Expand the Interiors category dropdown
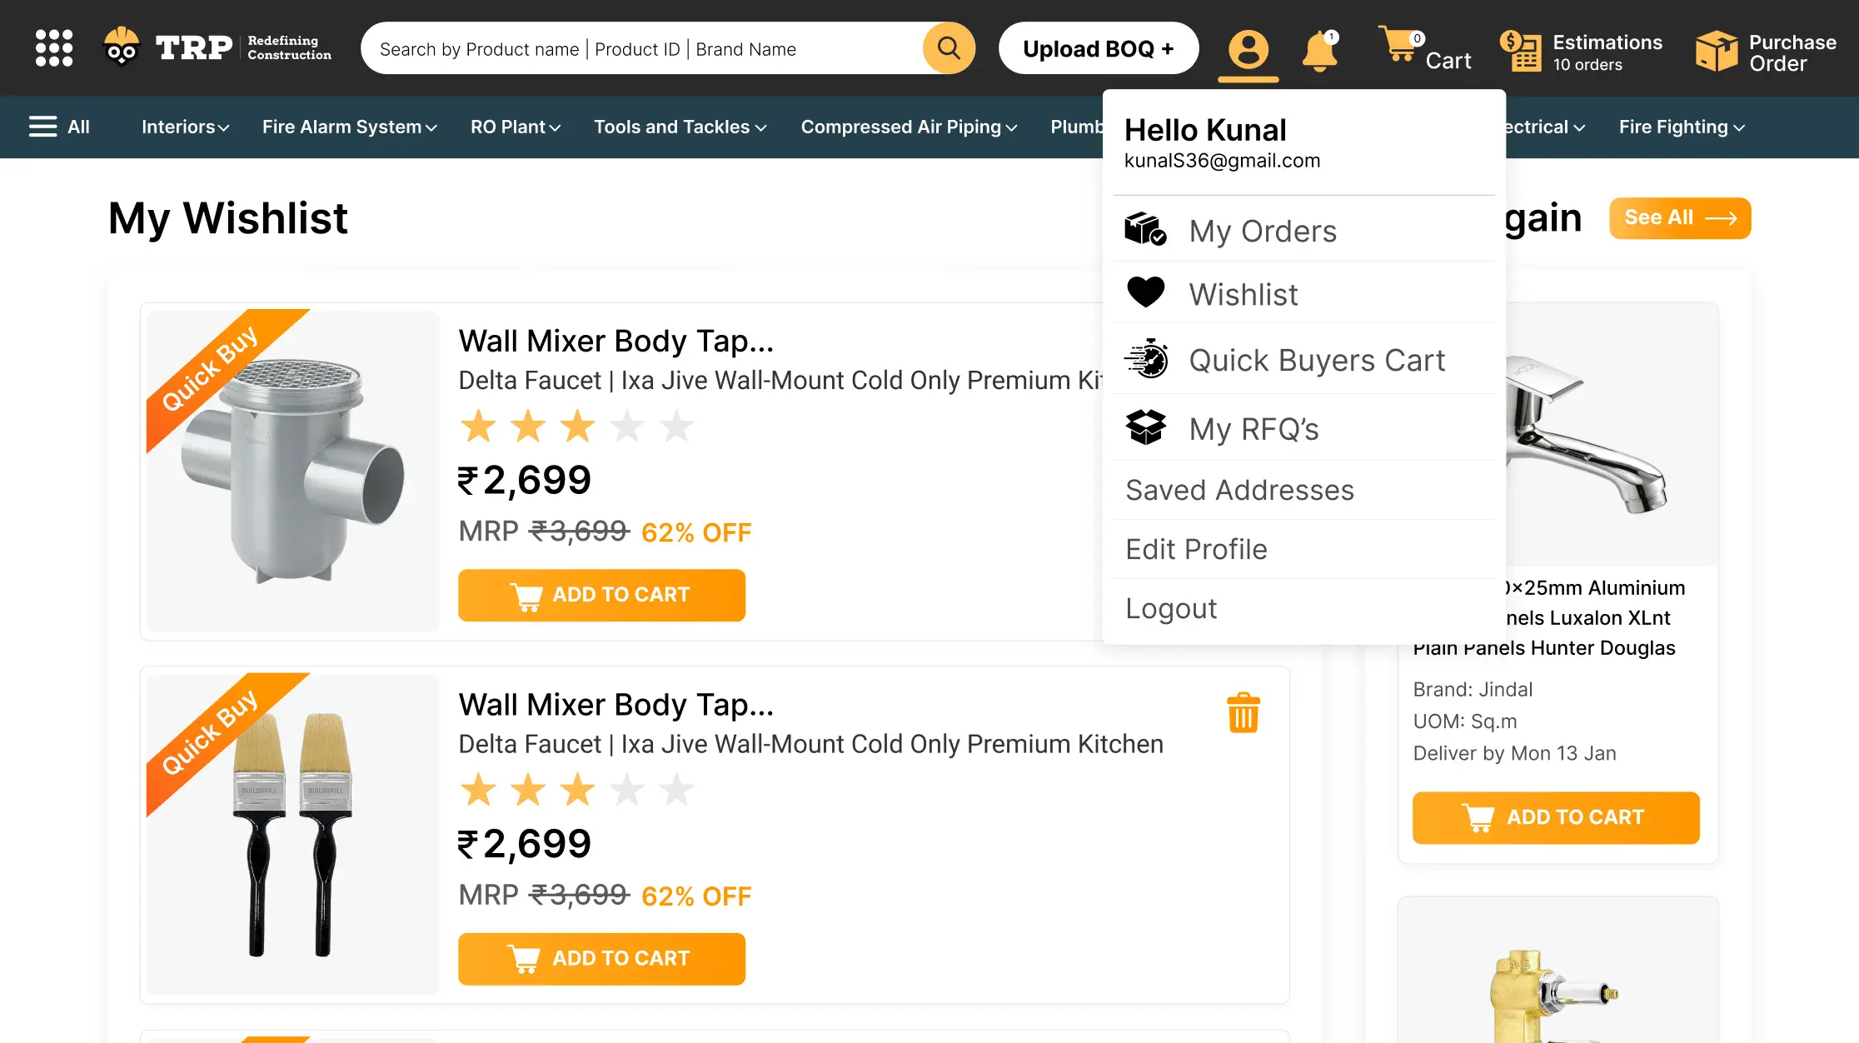The image size is (1859, 1043). 185,127
